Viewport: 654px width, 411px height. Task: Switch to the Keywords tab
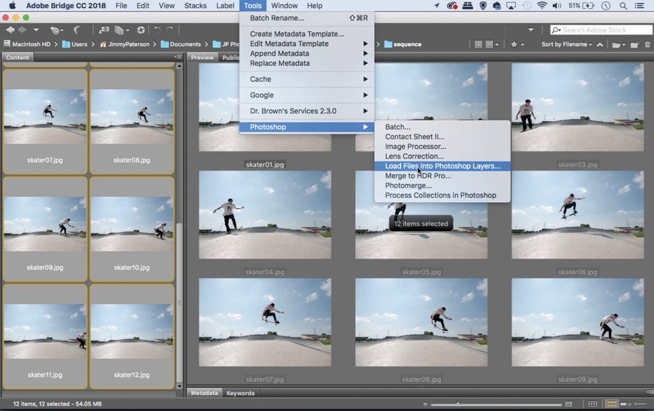click(x=241, y=393)
